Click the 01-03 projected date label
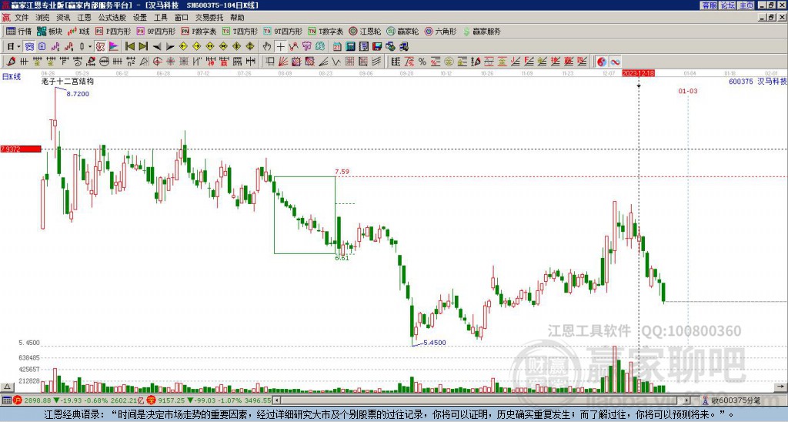 click(688, 91)
